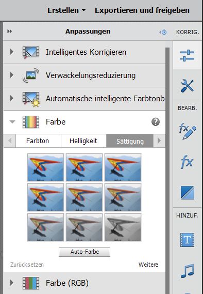Screen dimensions: 203x294
Task: Click the Farbe help question mark icon
Action: click(x=156, y=122)
